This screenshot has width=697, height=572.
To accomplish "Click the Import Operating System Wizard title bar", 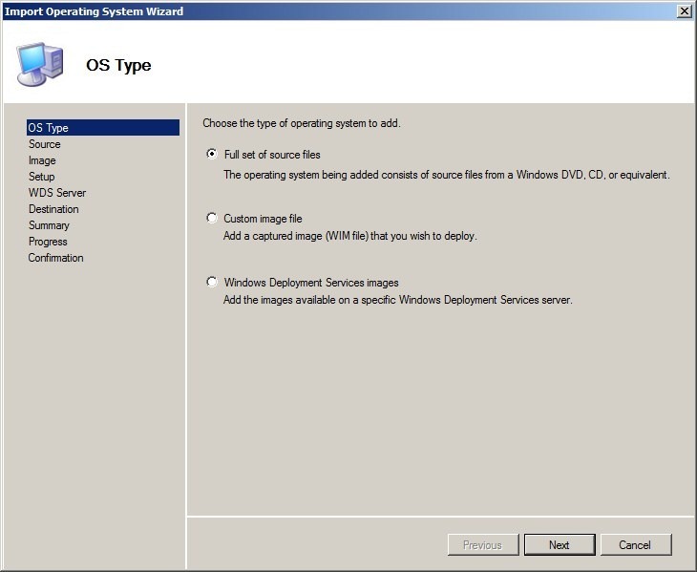I will [x=338, y=11].
